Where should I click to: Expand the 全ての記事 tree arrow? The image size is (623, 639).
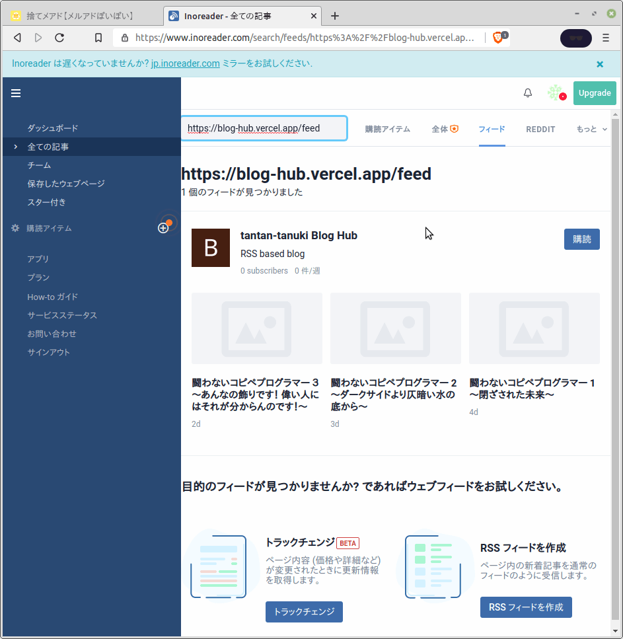15,147
